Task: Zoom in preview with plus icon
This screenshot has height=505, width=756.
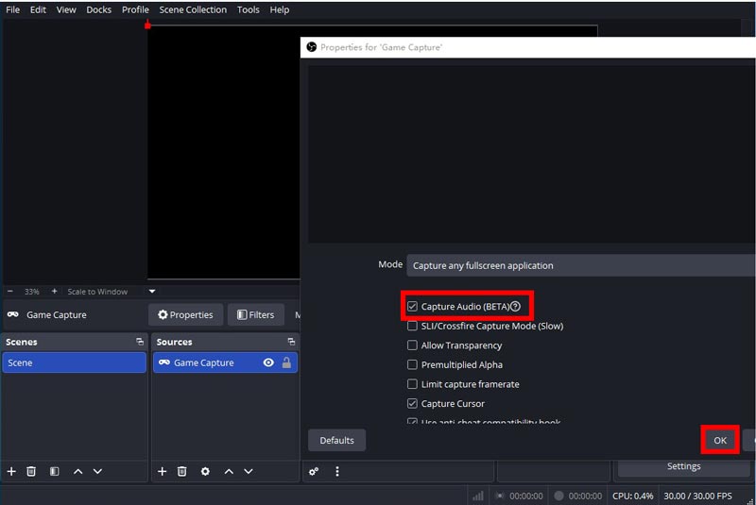Action: point(54,292)
